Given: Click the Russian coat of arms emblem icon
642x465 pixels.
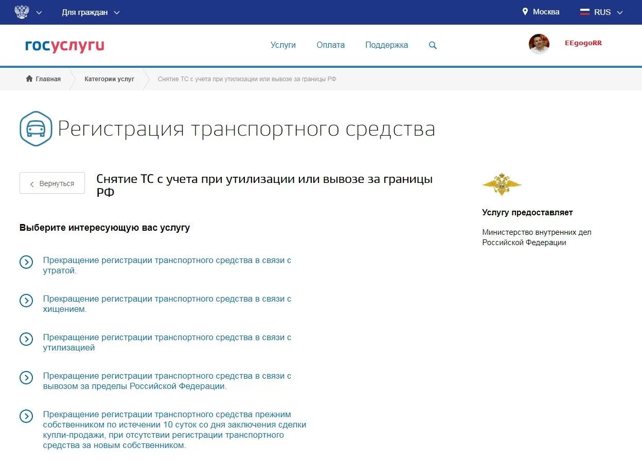Looking at the screenshot, I should (22, 12).
